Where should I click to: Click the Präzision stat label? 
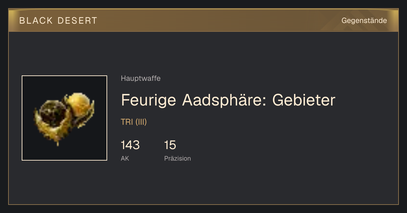click(177, 158)
